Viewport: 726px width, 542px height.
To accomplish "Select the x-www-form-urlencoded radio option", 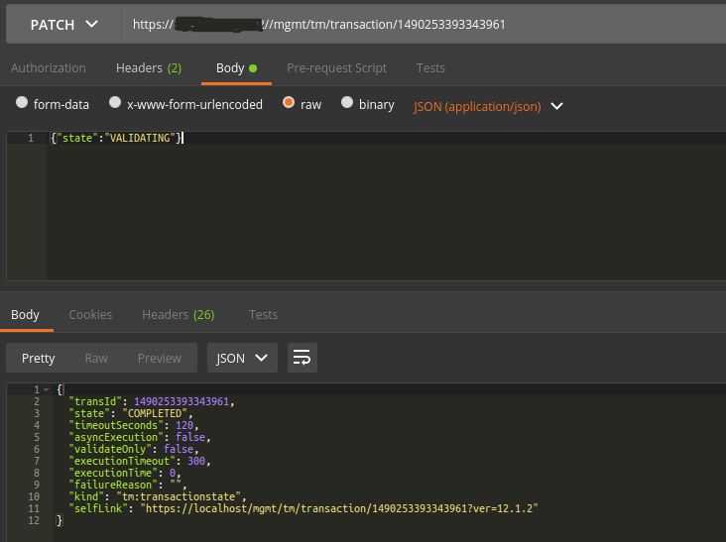I will pos(115,103).
